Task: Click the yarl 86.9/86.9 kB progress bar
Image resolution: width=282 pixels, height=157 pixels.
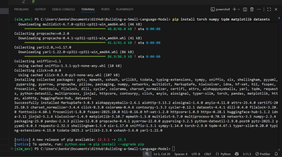Action: tap(65, 57)
